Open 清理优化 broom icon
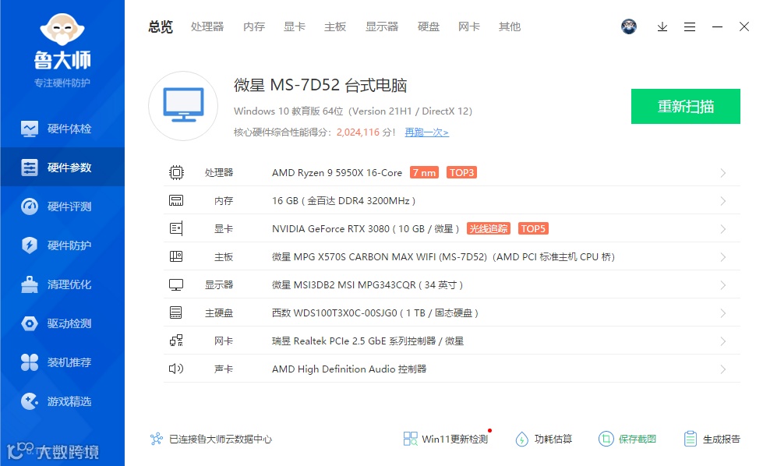The image size is (763, 466). click(x=30, y=284)
